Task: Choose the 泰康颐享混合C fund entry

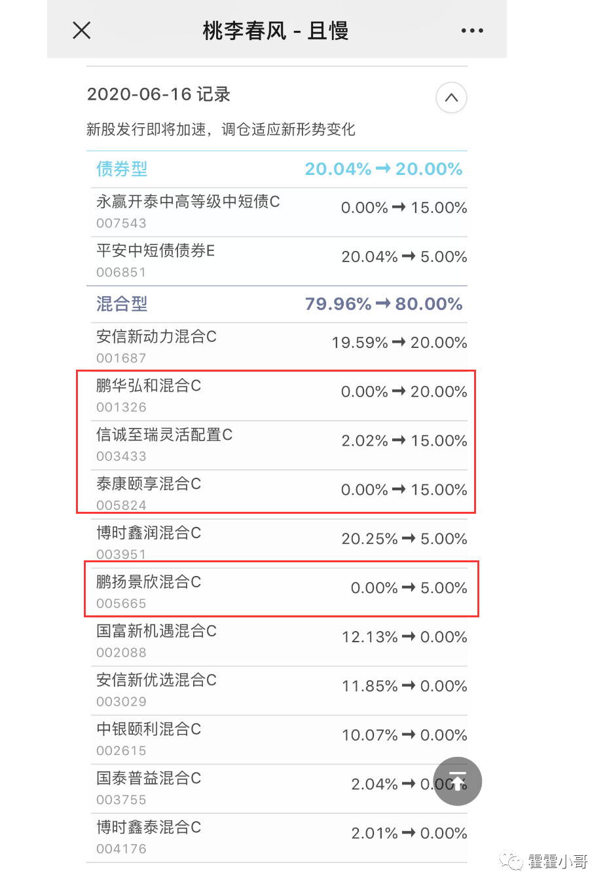Action: [x=277, y=495]
